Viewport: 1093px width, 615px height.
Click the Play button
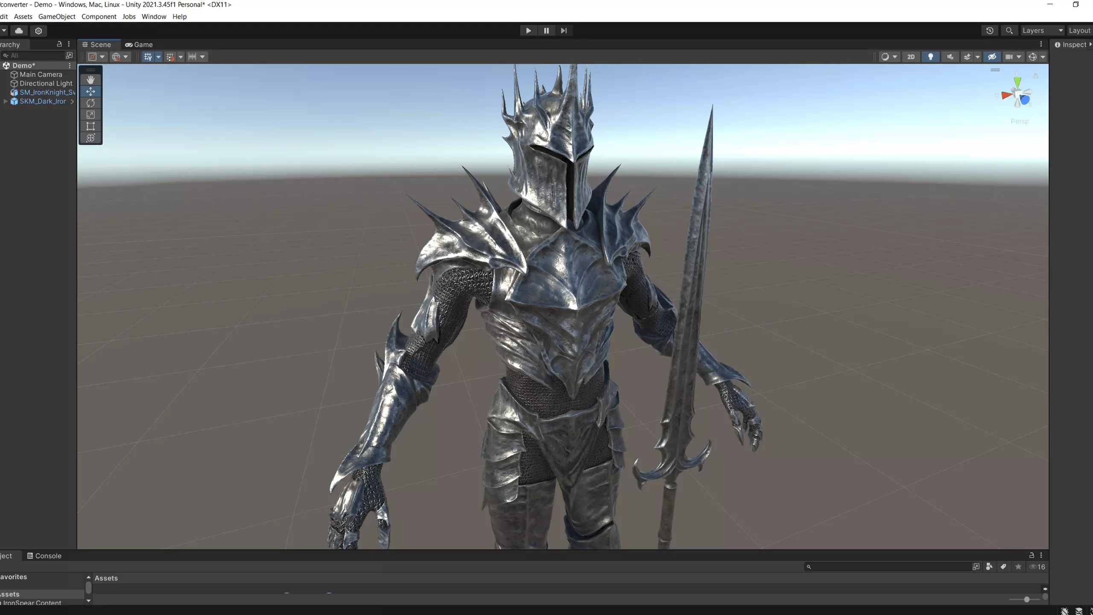pos(528,31)
